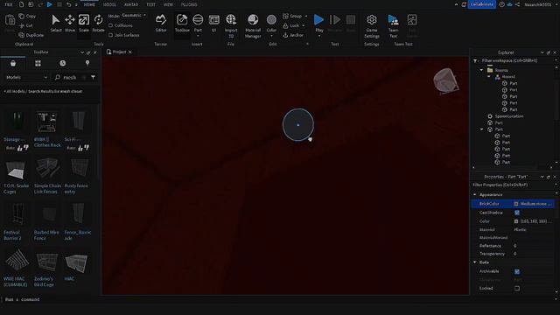Open the Part insert dropdown arrow
Image resolution: width=560 pixels, height=315 pixels.
pyautogui.click(x=198, y=36)
